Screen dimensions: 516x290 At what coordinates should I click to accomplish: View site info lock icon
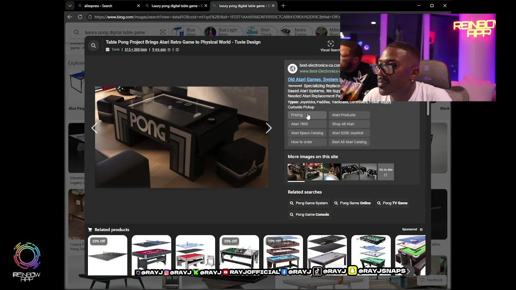(x=91, y=17)
